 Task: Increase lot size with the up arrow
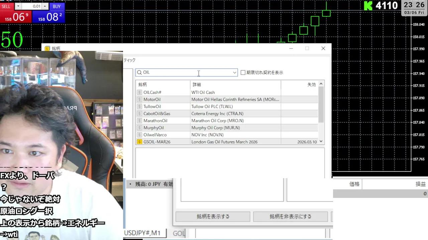(x=45, y=6)
